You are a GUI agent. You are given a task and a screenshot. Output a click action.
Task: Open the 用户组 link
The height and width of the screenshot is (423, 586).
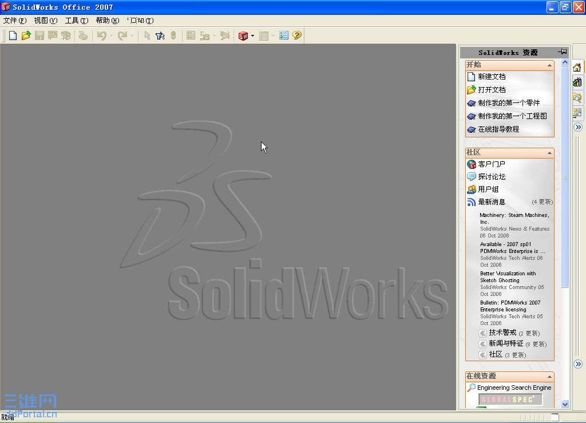(x=489, y=189)
